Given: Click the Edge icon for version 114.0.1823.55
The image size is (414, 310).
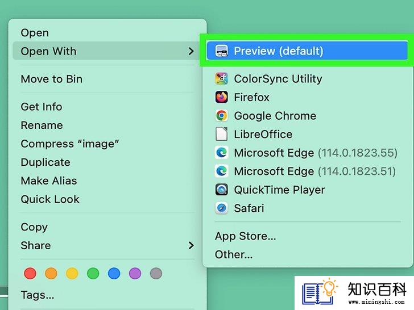Looking at the screenshot, I should click(x=222, y=153).
